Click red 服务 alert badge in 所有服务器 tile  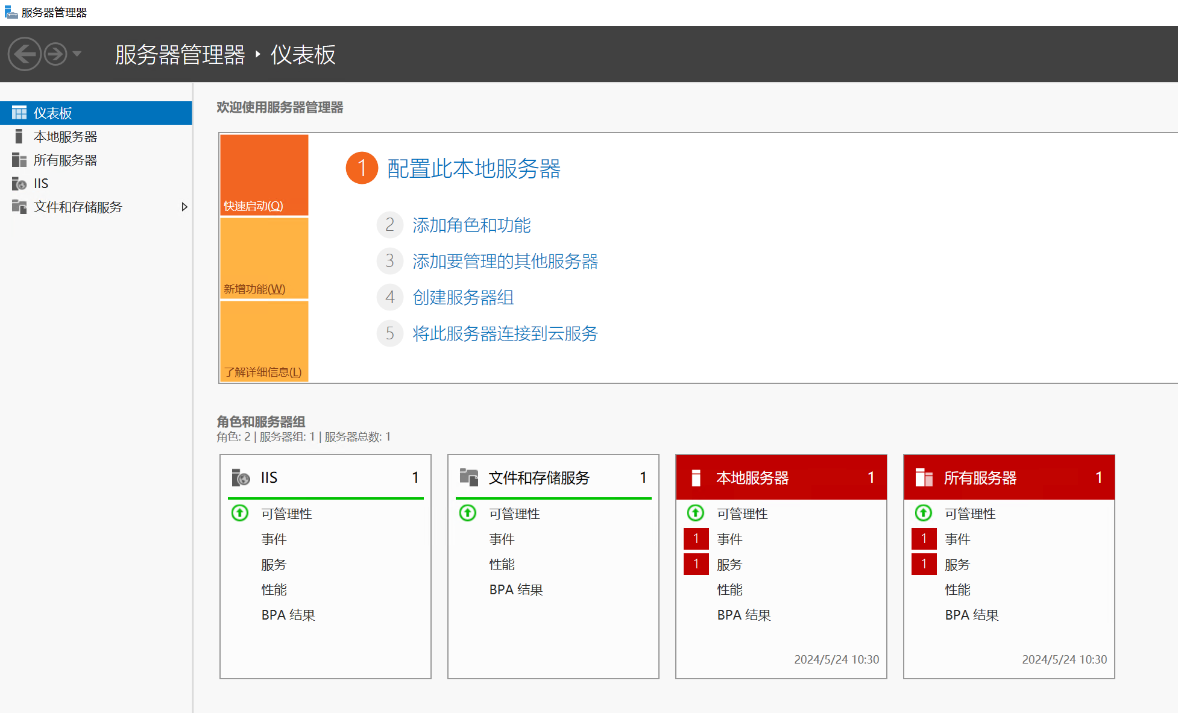(x=924, y=564)
